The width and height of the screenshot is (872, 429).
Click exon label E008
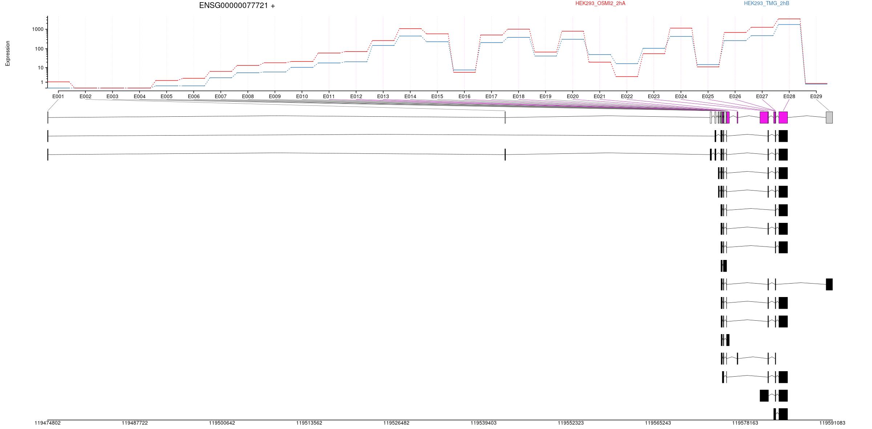click(248, 96)
